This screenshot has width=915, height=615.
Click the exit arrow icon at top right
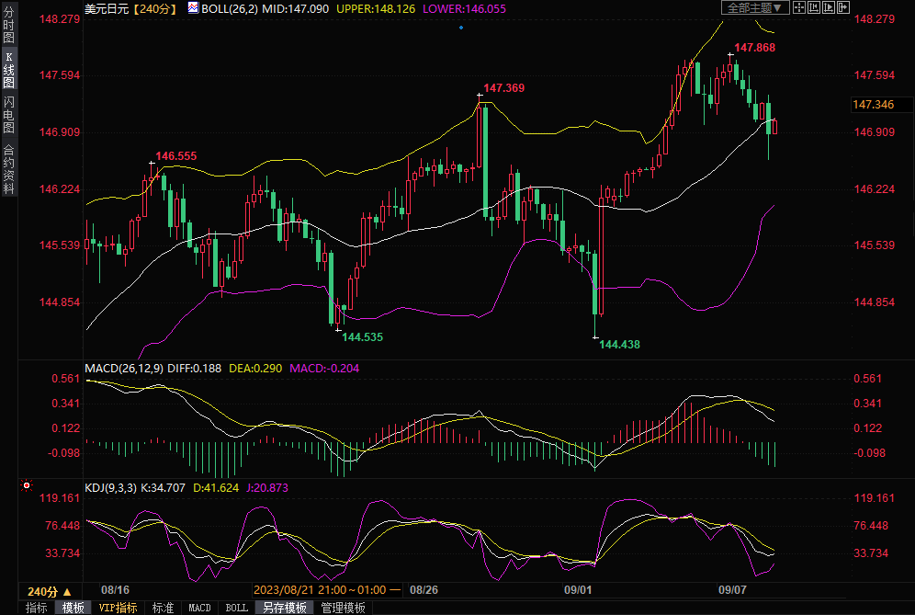coord(842,7)
